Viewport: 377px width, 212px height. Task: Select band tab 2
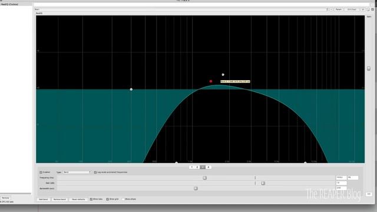197,167
